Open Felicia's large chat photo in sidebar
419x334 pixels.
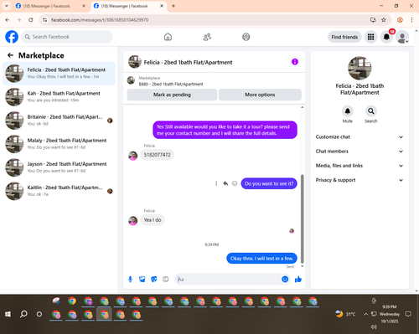(360, 68)
